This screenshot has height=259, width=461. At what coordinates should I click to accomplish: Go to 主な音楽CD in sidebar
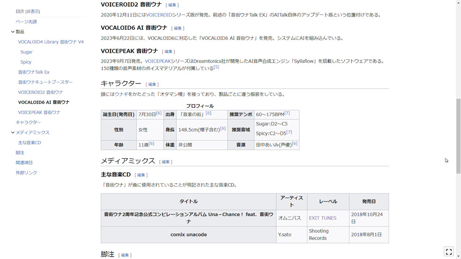pyautogui.click(x=29, y=142)
